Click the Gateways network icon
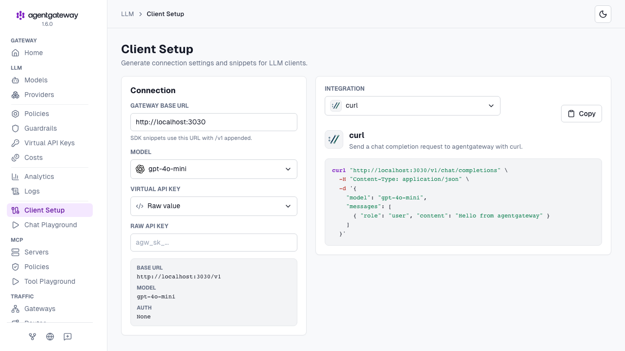Viewport: 625px width, 351px height. [16, 309]
